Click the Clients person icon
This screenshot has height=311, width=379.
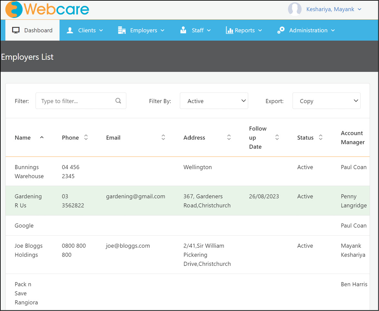pos(70,30)
